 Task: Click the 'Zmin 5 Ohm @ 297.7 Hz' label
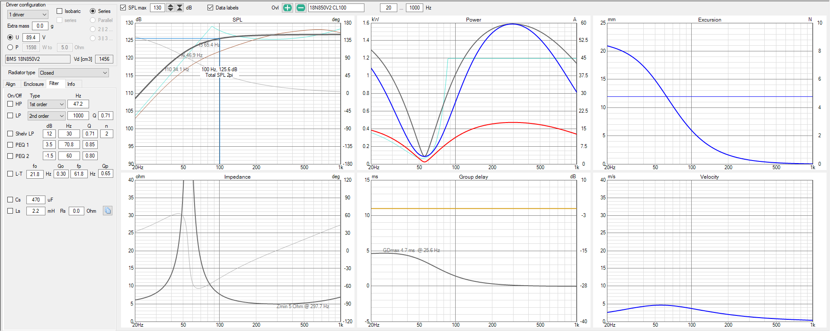point(303,306)
